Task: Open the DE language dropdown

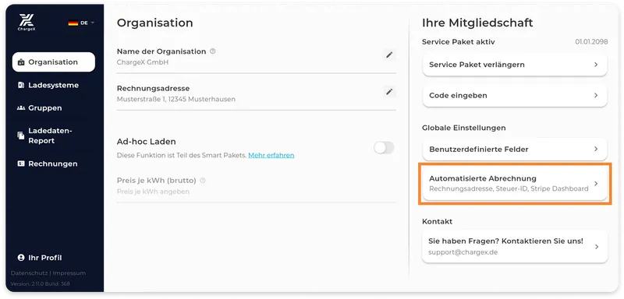Action: click(x=82, y=23)
